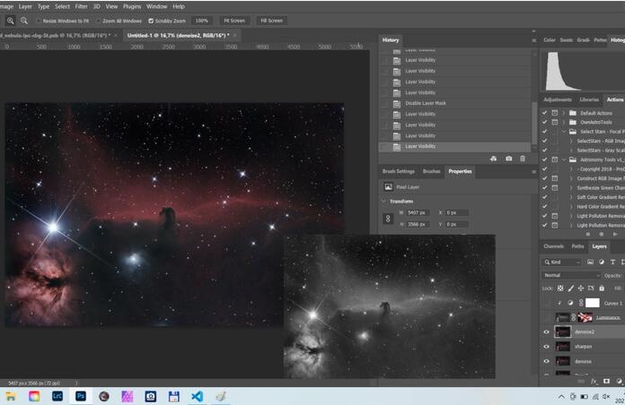Hide the denoise2 layer
625x405 pixels.
[x=547, y=332]
